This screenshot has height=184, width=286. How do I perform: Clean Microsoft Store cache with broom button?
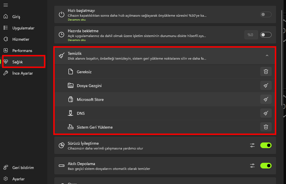266,99
